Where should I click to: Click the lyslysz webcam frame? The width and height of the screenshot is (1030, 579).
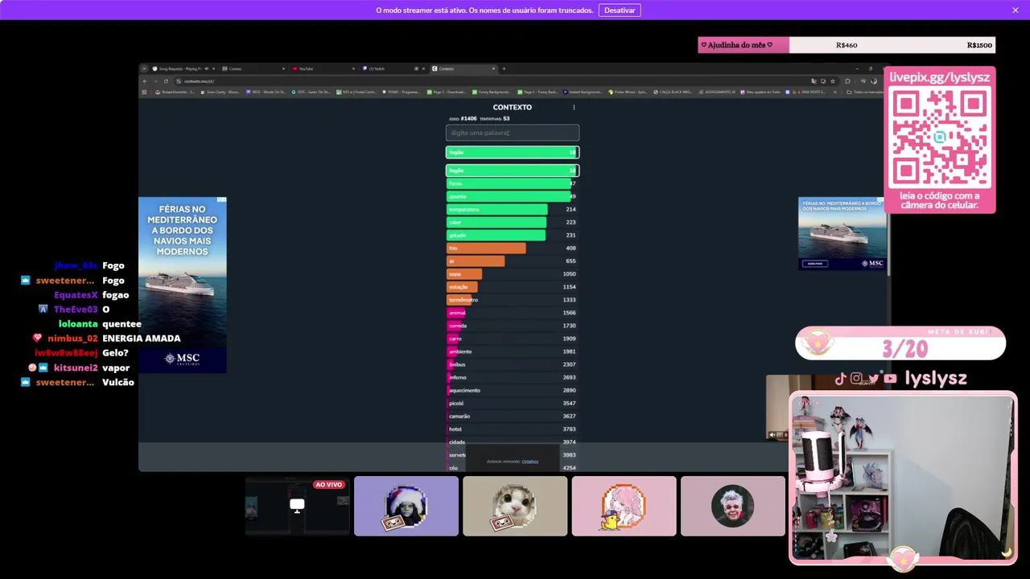click(902, 478)
